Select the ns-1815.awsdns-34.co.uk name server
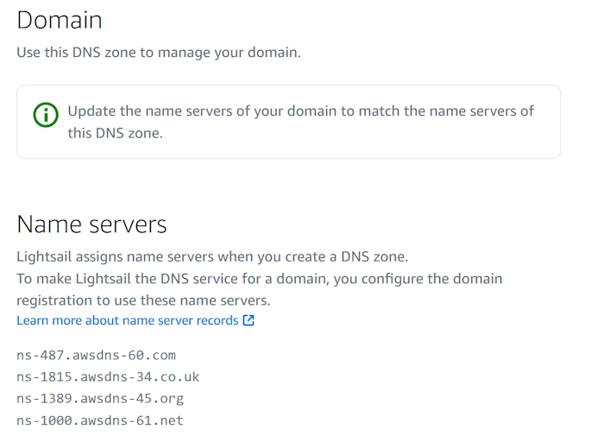Image resolution: width=604 pixels, height=442 pixels. pyautogui.click(x=108, y=376)
